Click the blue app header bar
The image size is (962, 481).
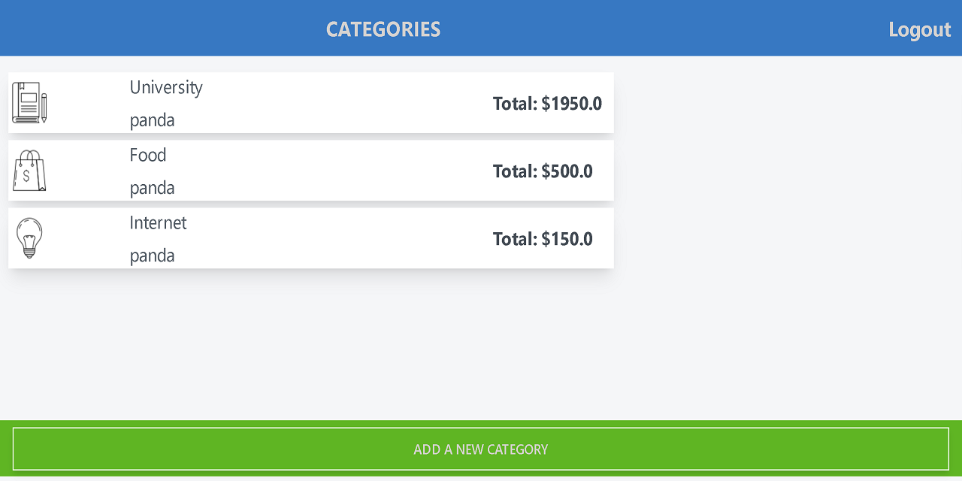tap(639, 27)
